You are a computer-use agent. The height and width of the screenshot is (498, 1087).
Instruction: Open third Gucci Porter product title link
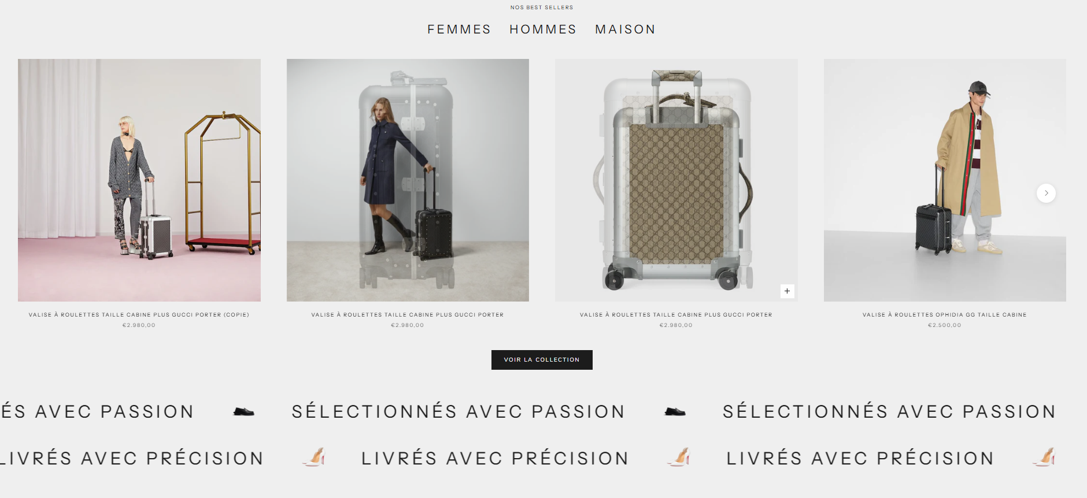(x=676, y=315)
